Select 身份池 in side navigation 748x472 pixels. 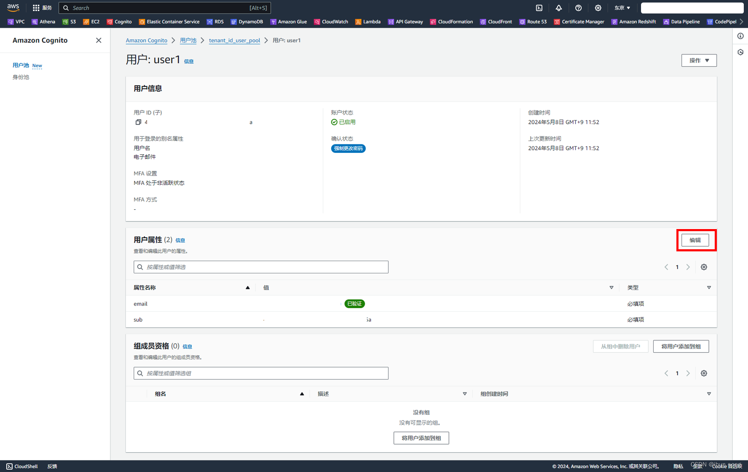[x=21, y=77]
